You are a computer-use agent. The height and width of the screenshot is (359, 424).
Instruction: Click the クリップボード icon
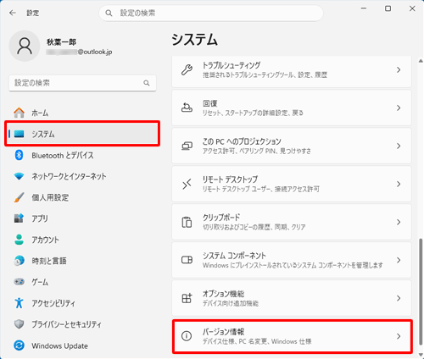(x=187, y=222)
